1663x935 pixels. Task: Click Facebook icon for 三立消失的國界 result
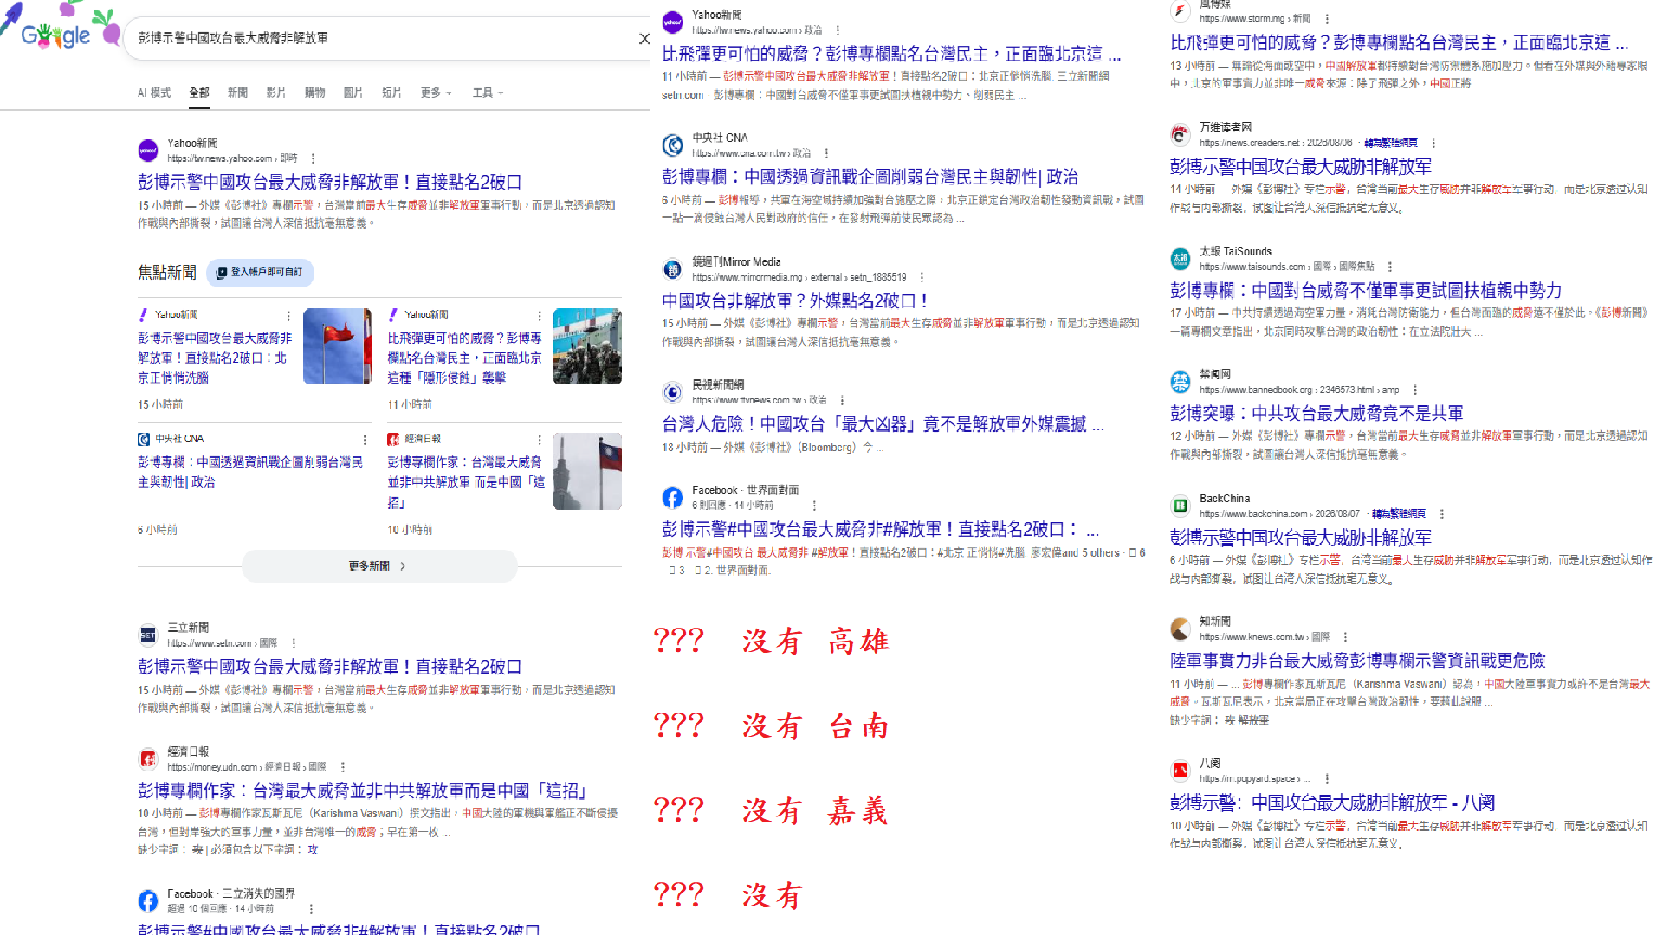[x=148, y=901]
